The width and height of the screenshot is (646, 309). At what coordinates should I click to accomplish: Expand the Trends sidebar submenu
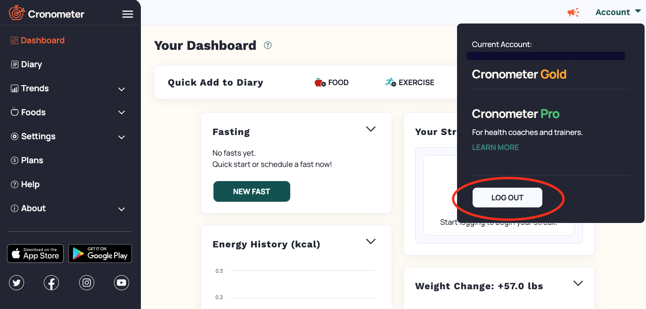pos(122,89)
